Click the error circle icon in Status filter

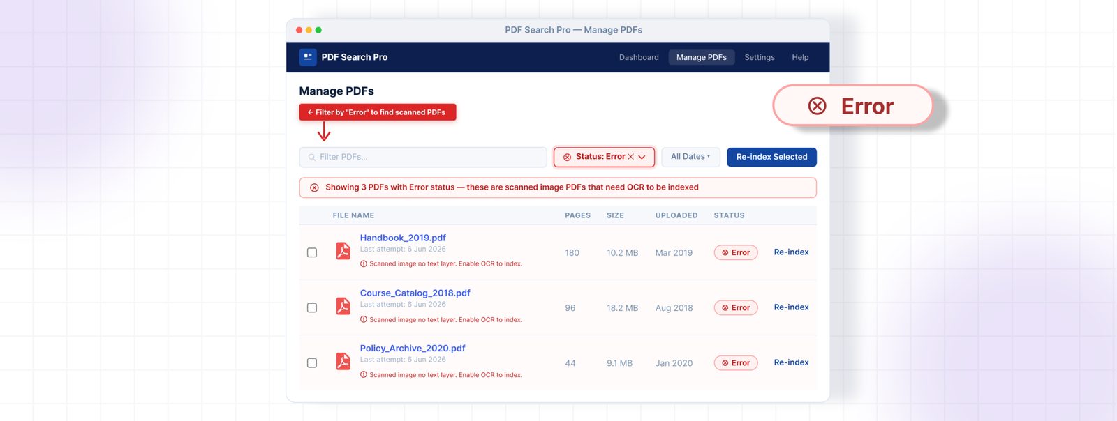coord(567,158)
